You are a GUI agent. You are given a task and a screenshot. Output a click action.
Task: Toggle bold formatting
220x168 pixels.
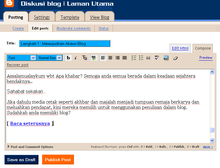68,58
